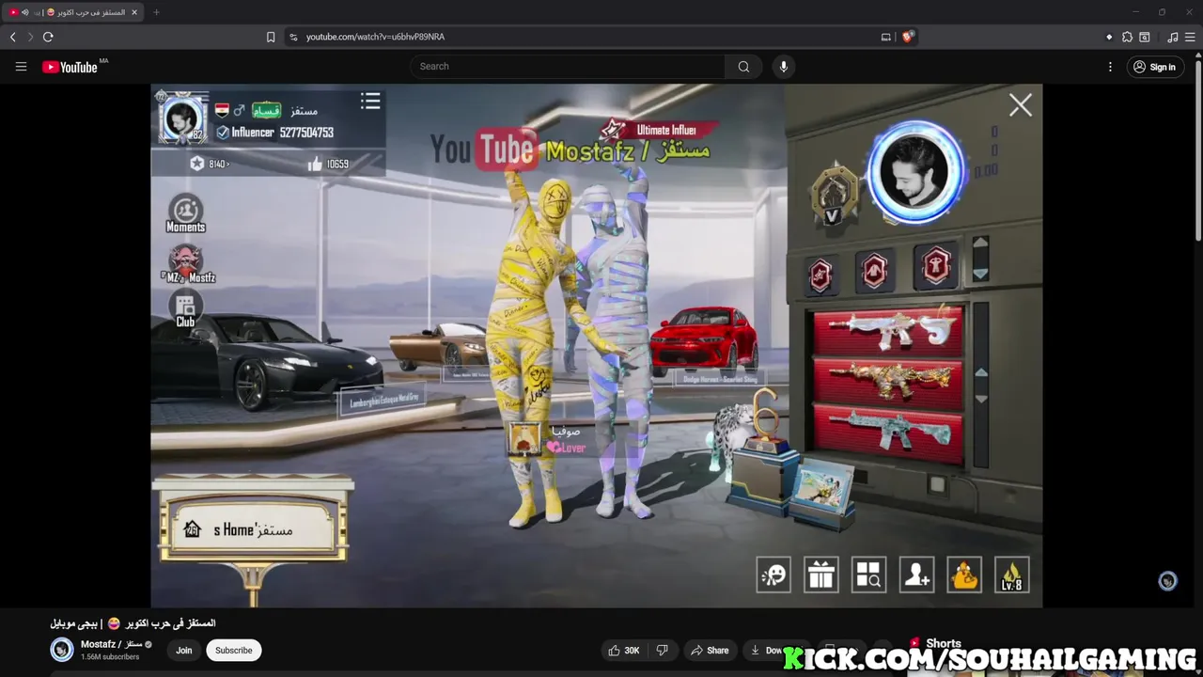
Task: Open YouTube settings three-dot menu
Action: (1110, 67)
